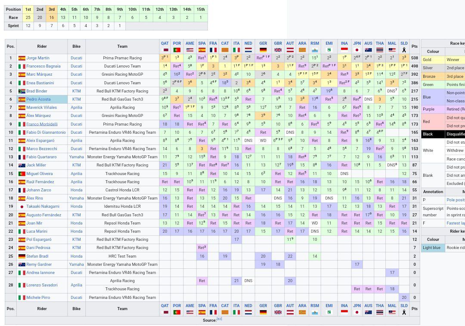This screenshot has height=326, width=465.
Task: Click the Portuguese flag beside Miguel Oliveira
Action: 22,173
